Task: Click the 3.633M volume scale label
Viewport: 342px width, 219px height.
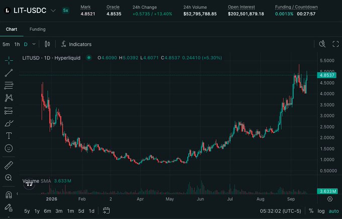Action: 327,191
